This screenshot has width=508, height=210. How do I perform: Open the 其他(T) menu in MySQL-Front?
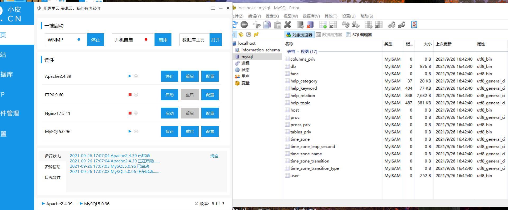tap(331, 16)
